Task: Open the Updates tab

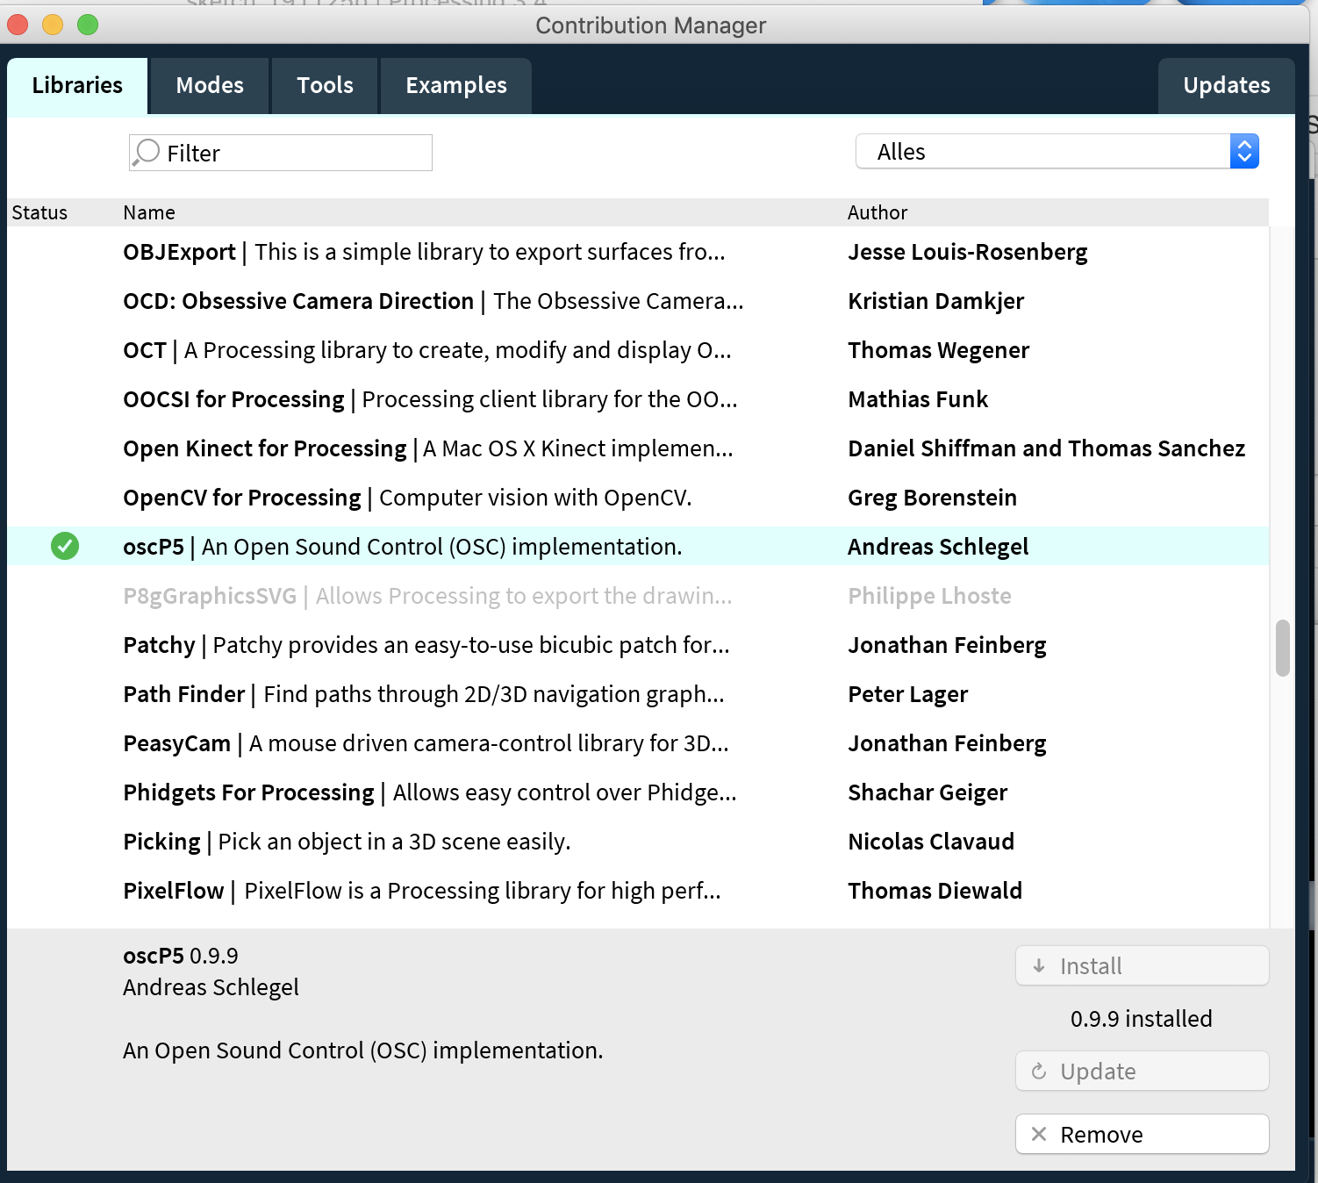Action: [1226, 86]
